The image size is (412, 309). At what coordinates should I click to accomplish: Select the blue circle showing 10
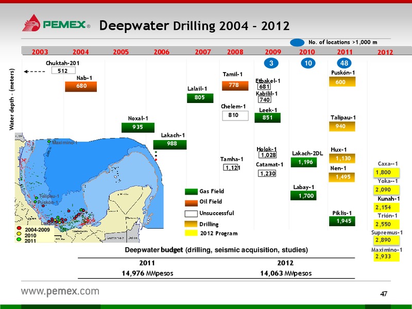click(308, 63)
